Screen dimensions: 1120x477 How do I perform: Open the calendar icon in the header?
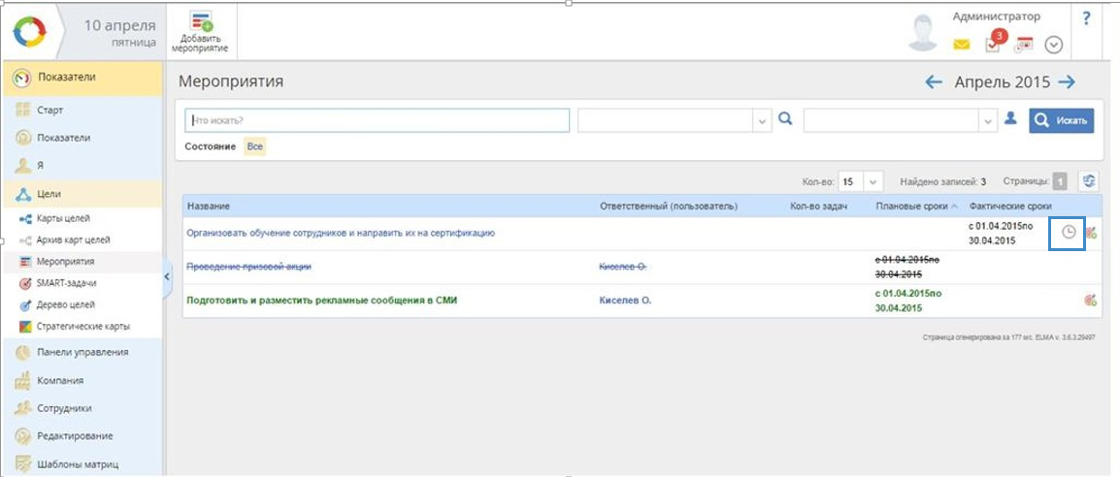(x=1024, y=45)
